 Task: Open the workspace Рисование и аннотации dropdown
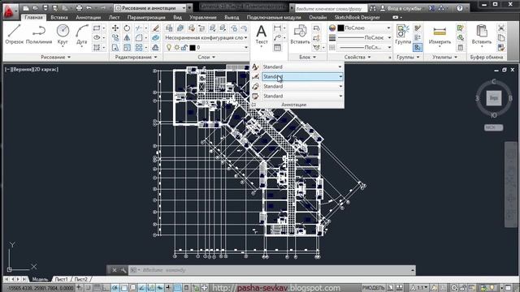(x=150, y=7)
